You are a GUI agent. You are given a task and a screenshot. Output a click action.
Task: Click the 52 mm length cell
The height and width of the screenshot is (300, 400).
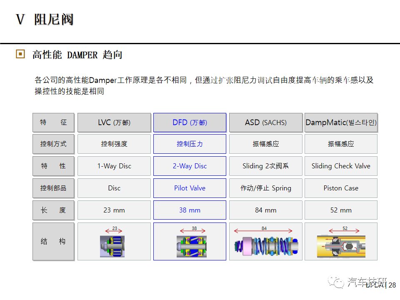click(x=341, y=210)
